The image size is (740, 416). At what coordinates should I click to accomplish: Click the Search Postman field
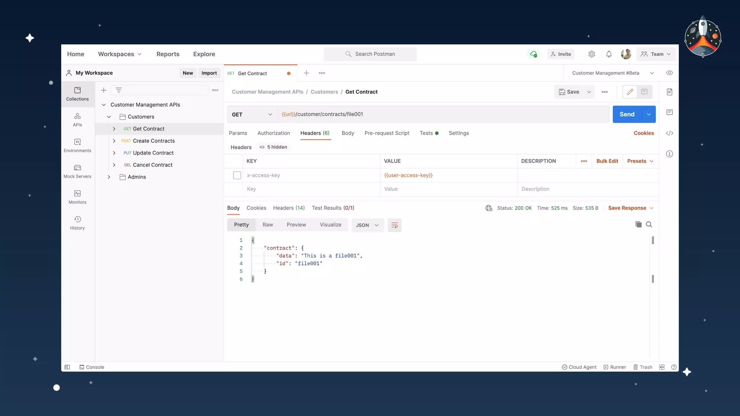[370, 54]
